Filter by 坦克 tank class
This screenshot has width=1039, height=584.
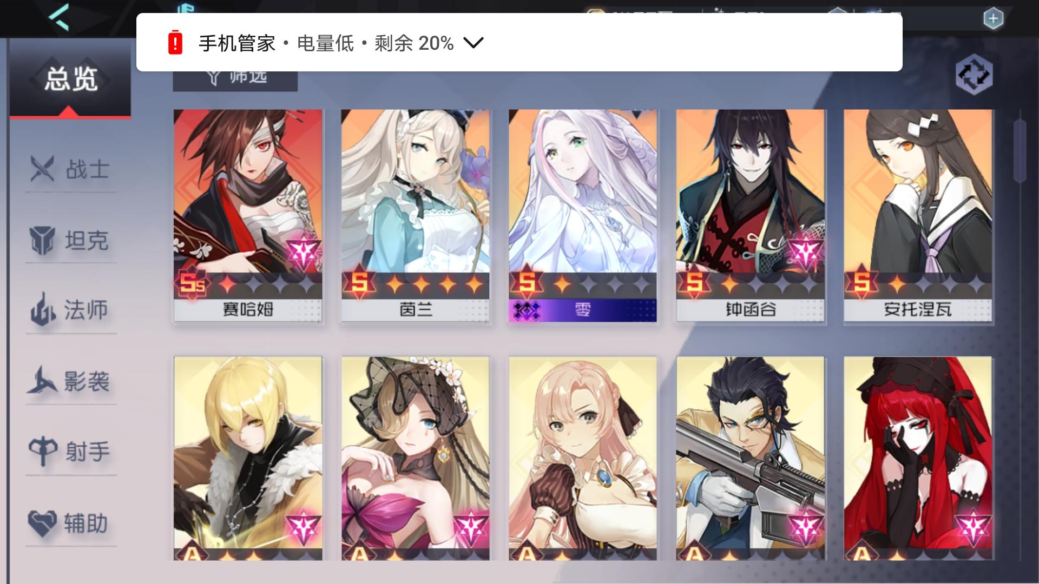click(70, 241)
